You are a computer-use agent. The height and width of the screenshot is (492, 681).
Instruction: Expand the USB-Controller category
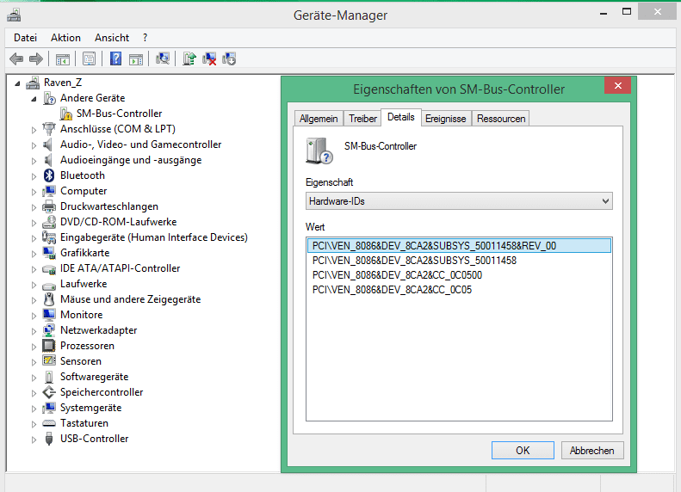tap(34, 440)
